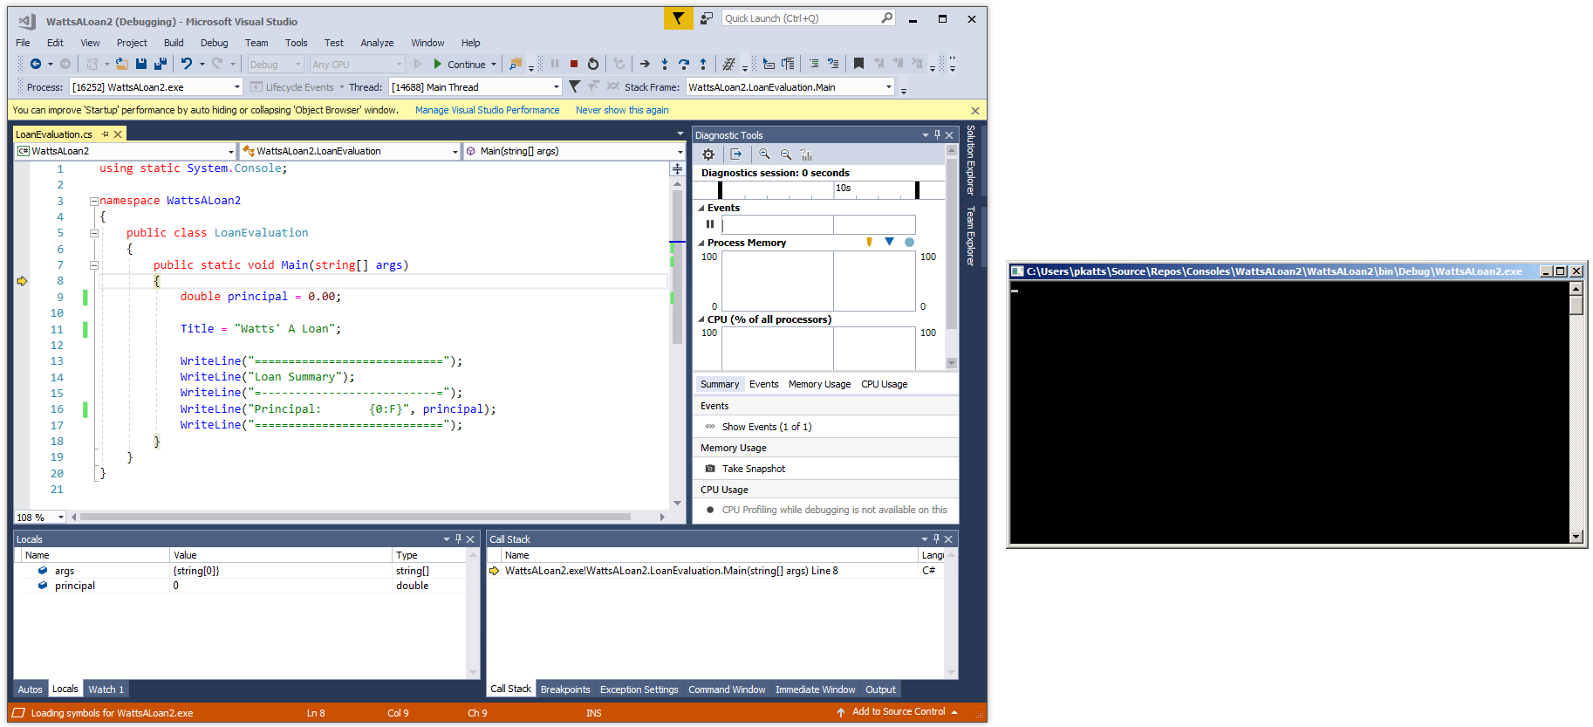The height and width of the screenshot is (727, 1593).
Task: Click the Undo icon
Action: 186,64
